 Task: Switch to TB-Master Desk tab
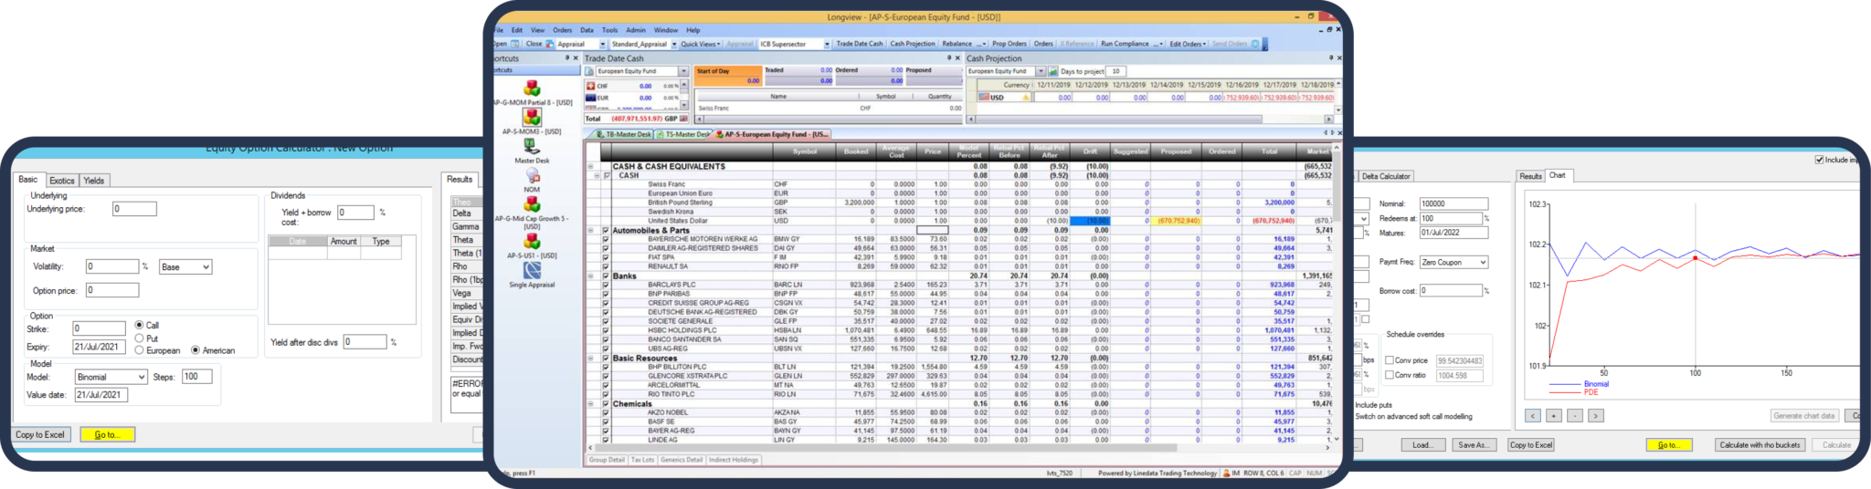624,134
